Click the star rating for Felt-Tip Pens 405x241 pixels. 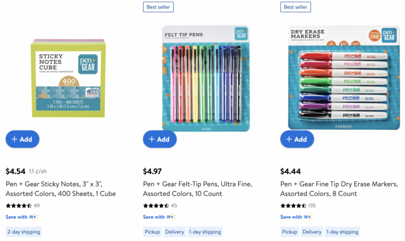156,205
